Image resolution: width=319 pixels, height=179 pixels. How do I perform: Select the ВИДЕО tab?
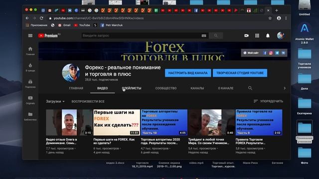[x=103, y=88]
